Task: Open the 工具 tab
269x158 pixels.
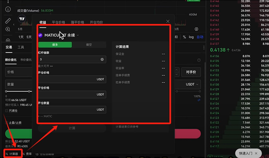Action: tap(21, 47)
